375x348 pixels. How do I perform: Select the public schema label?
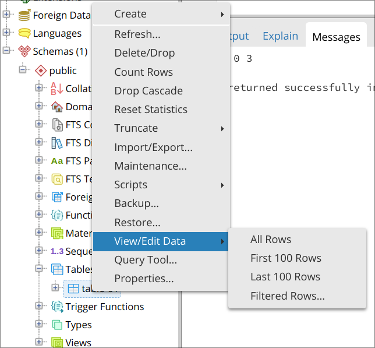click(63, 71)
